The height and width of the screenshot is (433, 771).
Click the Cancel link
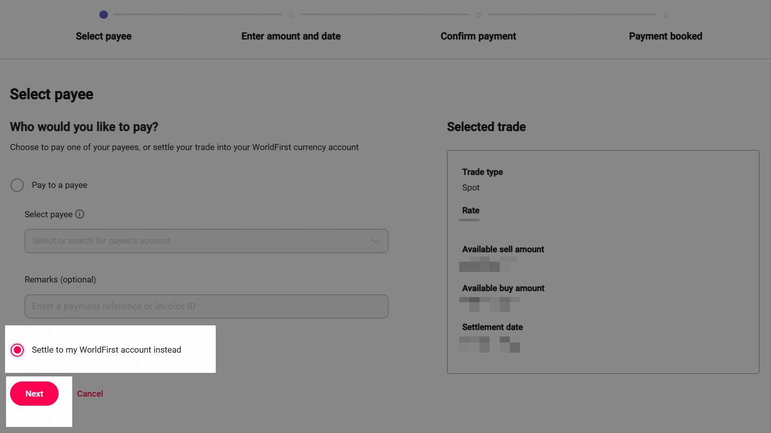[x=90, y=394]
